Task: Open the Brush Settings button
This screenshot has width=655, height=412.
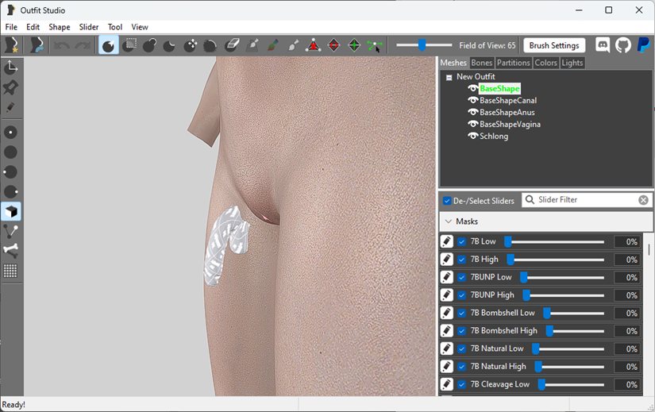Action: pyautogui.click(x=554, y=45)
